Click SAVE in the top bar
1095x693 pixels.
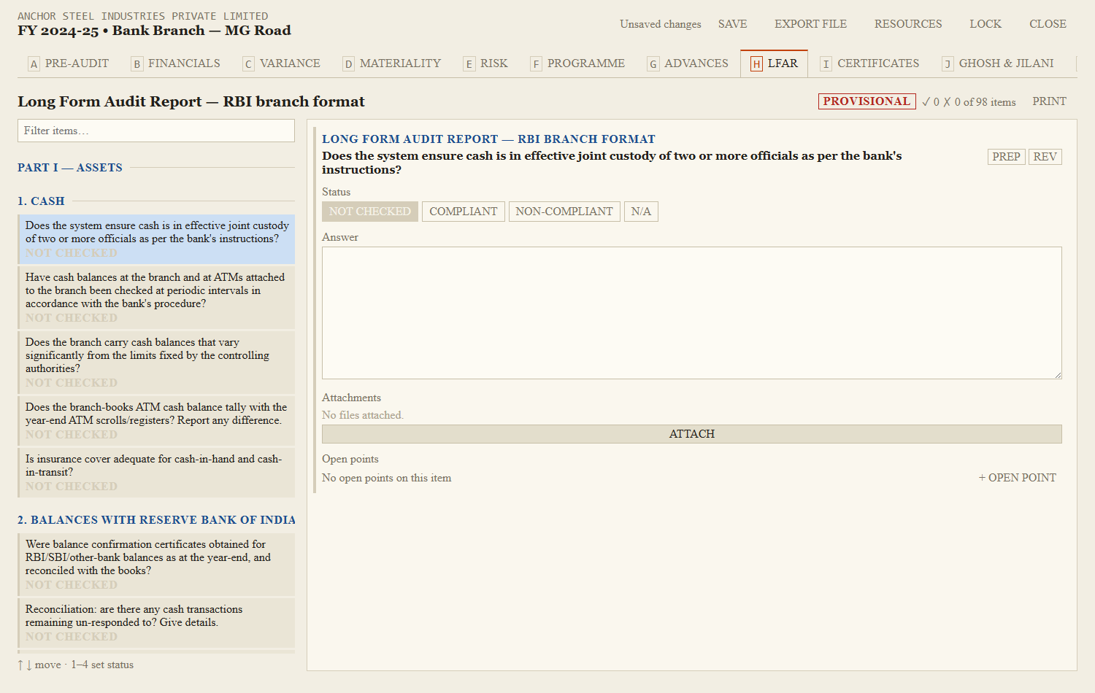point(732,24)
